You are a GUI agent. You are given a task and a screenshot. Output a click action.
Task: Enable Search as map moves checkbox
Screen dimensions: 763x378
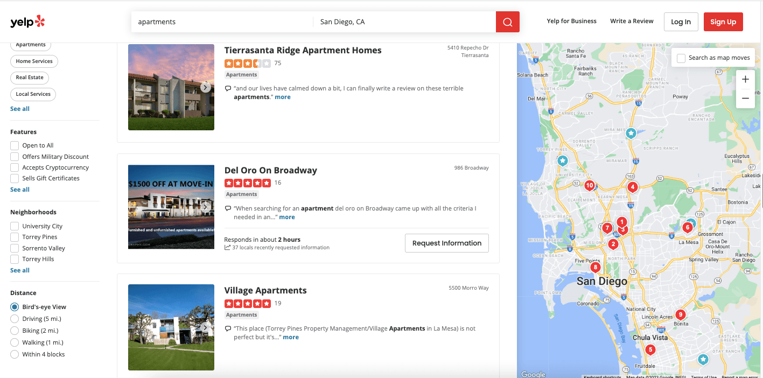681,58
